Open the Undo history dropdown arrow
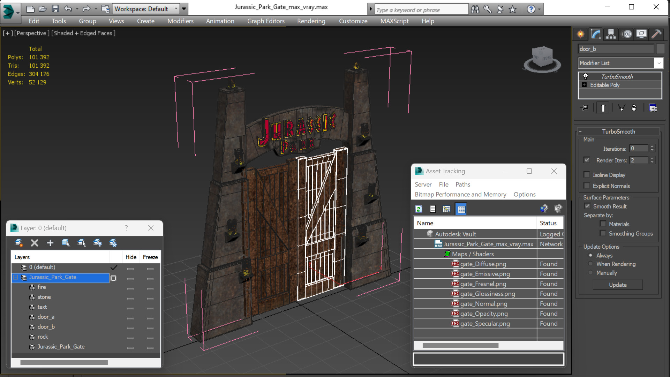This screenshot has width=670, height=377. (77, 9)
